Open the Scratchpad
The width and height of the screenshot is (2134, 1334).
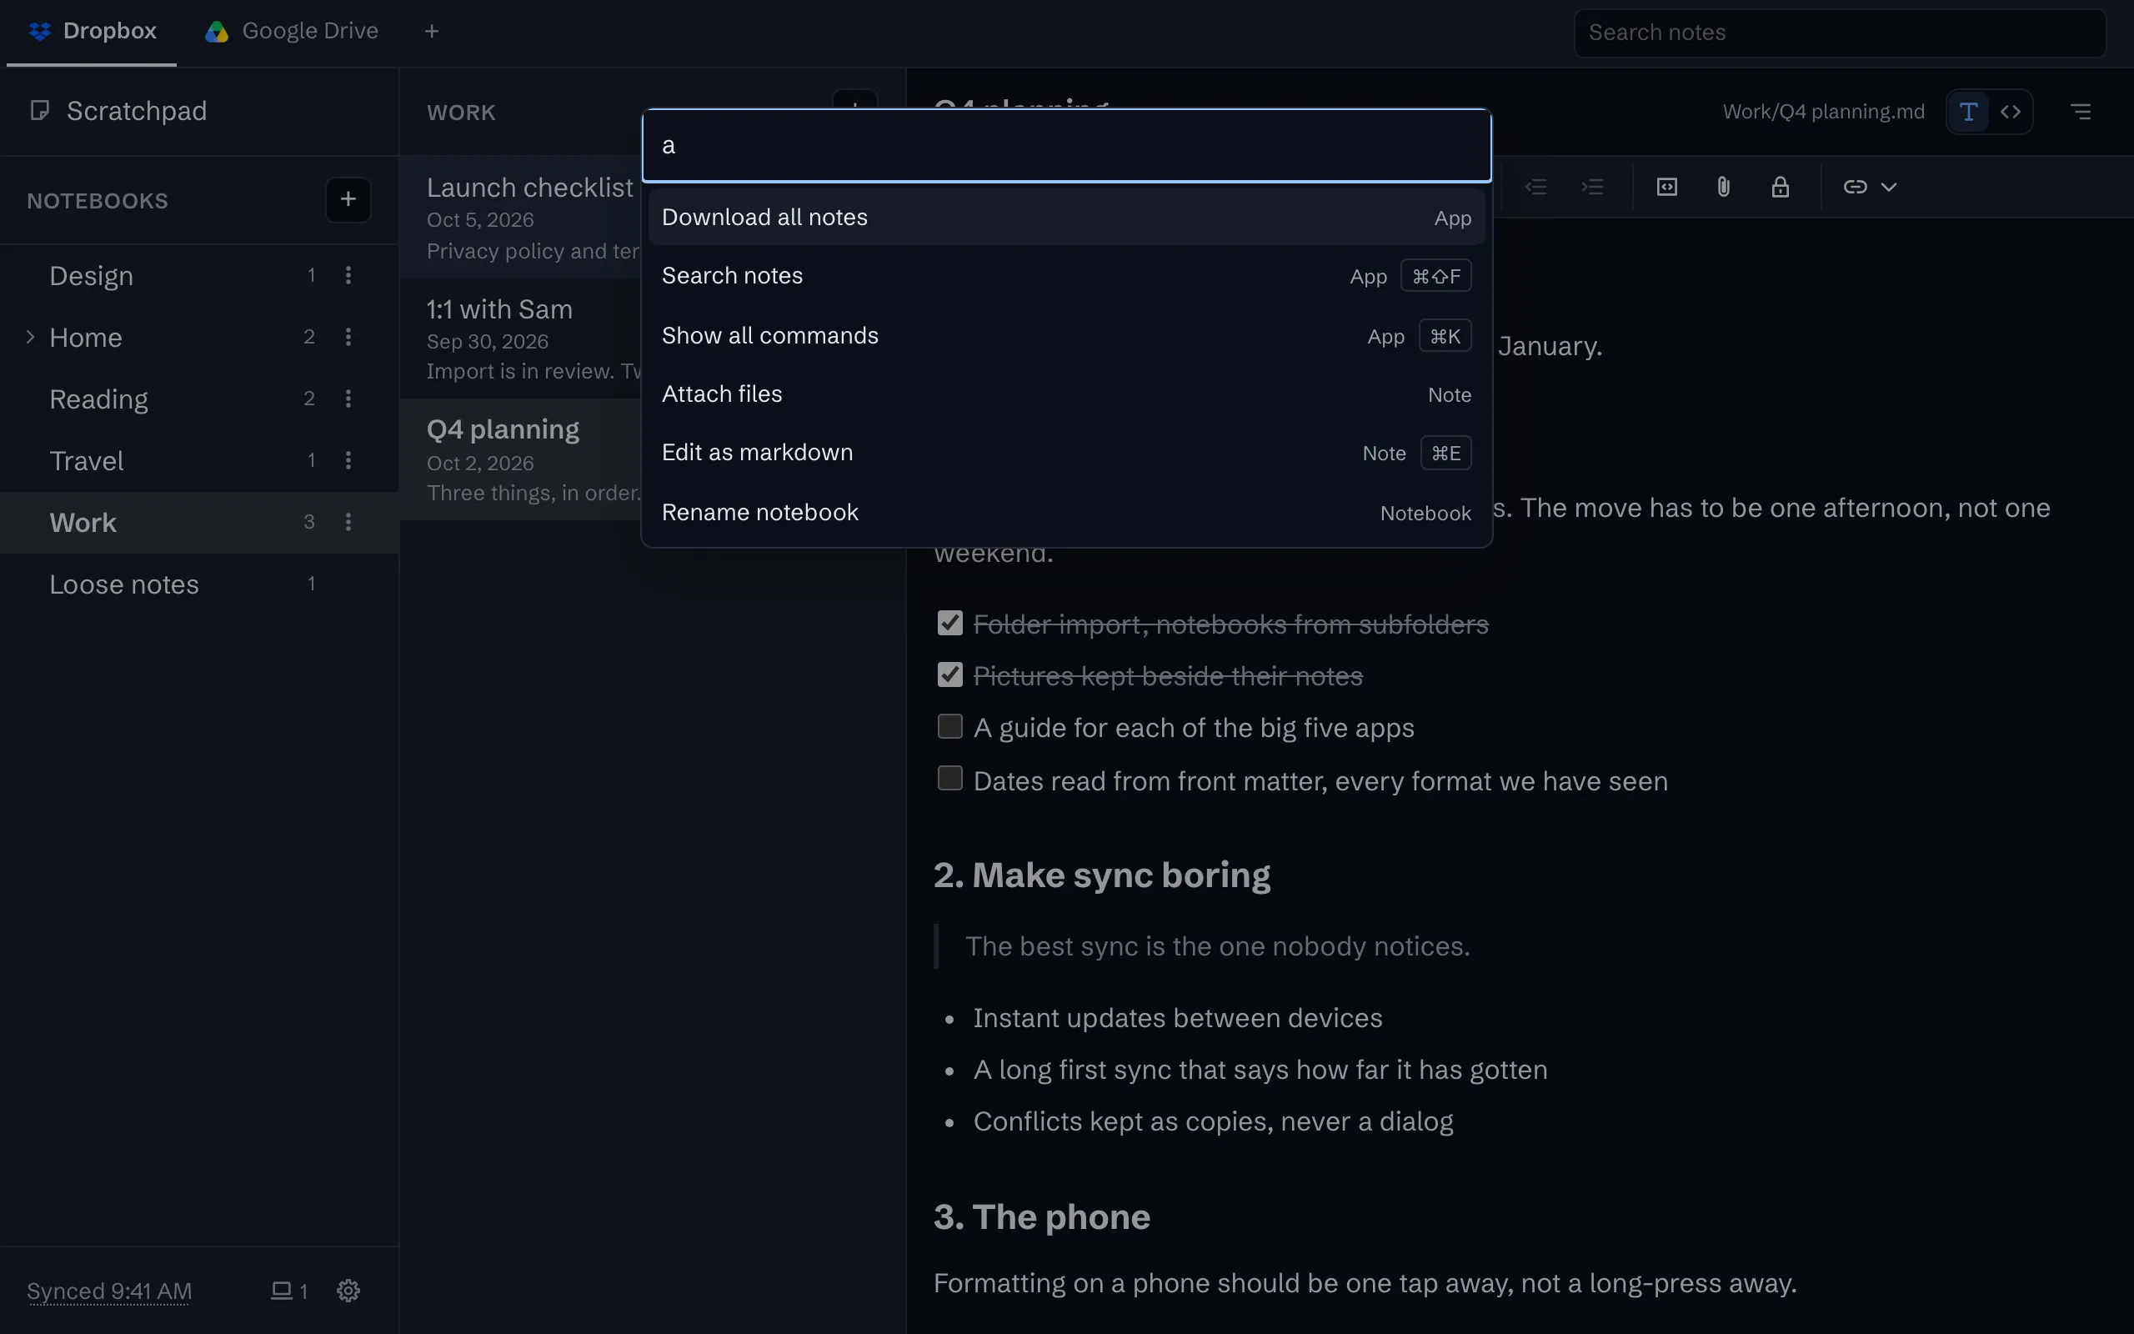point(199,111)
